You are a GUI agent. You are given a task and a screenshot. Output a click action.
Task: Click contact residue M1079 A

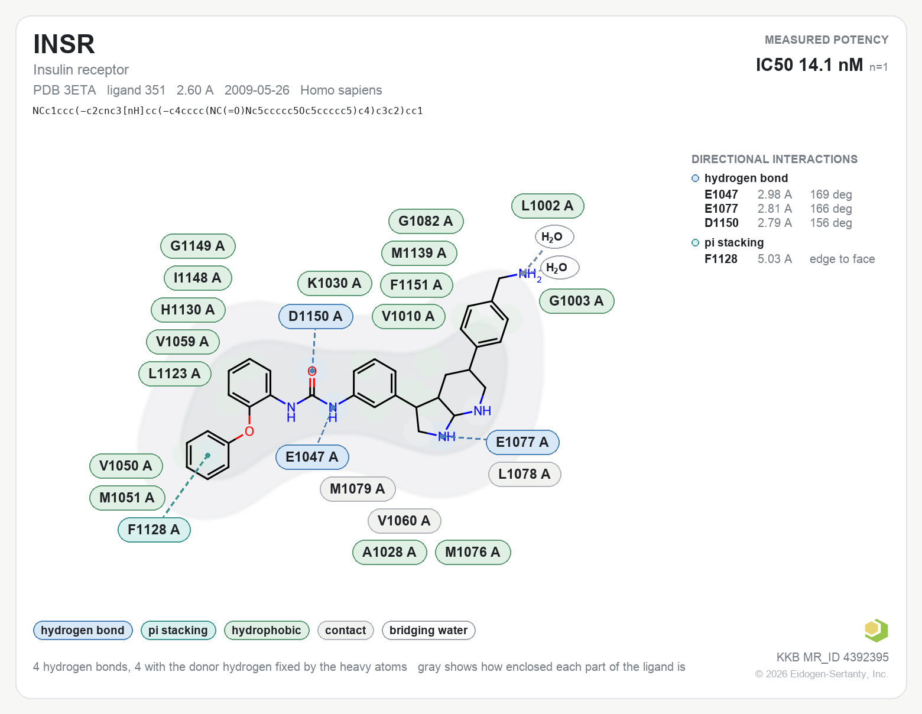pos(358,489)
